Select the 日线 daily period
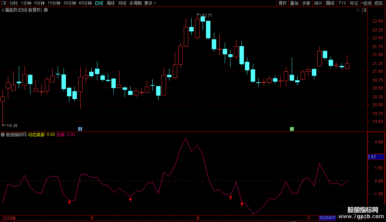Screen dimensions: 386x222 click(99, 3)
